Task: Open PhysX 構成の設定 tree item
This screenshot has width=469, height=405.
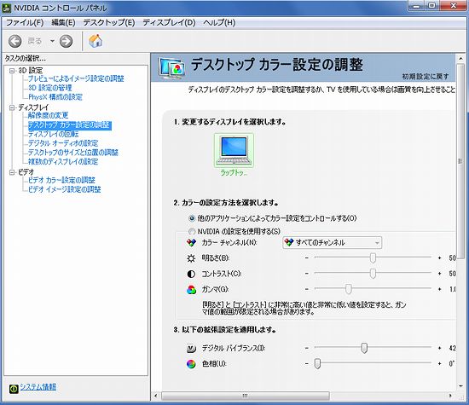Action: pyautogui.click(x=55, y=97)
